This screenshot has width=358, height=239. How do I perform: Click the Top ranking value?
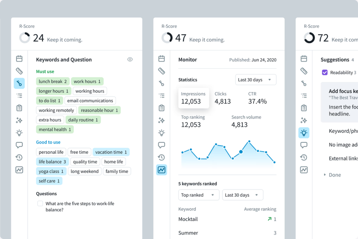coord(191,125)
